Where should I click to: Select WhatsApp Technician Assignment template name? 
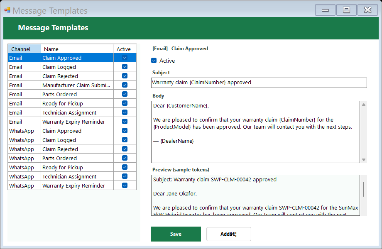coord(77,176)
